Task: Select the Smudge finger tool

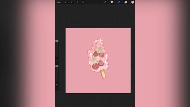Action: (x=112, y=2)
